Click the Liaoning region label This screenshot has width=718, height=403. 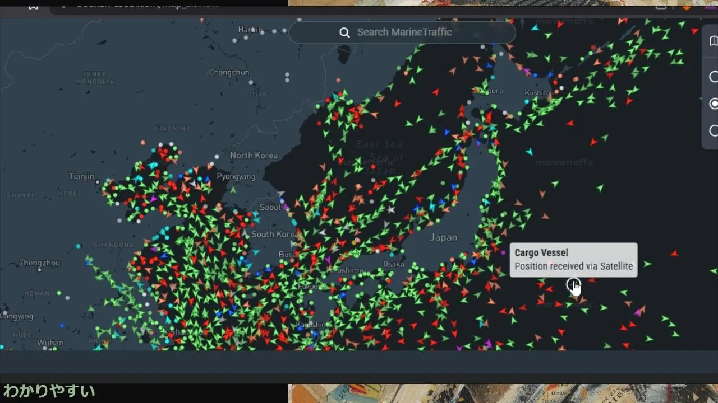173,129
